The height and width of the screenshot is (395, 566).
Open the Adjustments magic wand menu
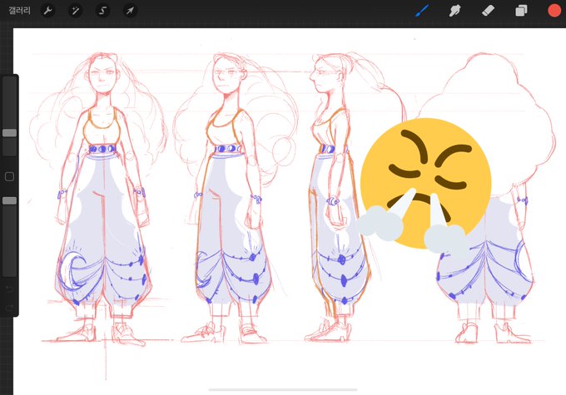point(75,11)
